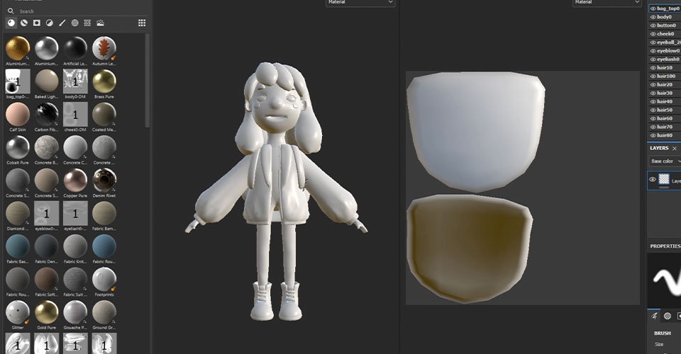Toggle the eye icon on the paint layer

click(653, 179)
